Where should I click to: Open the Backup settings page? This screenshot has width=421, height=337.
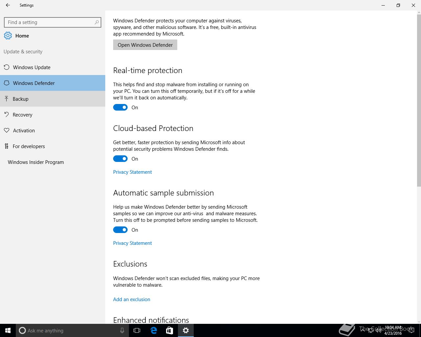pyautogui.click(x=53, y=99)
